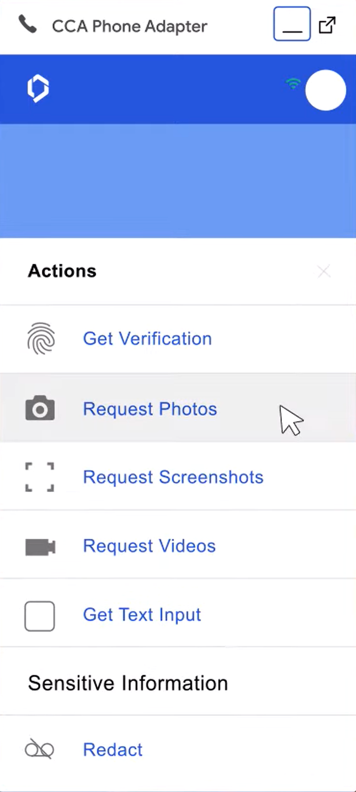Click the video camera icon
The width and height of the screenshot is (356, 792).
[x=40, y=547]
